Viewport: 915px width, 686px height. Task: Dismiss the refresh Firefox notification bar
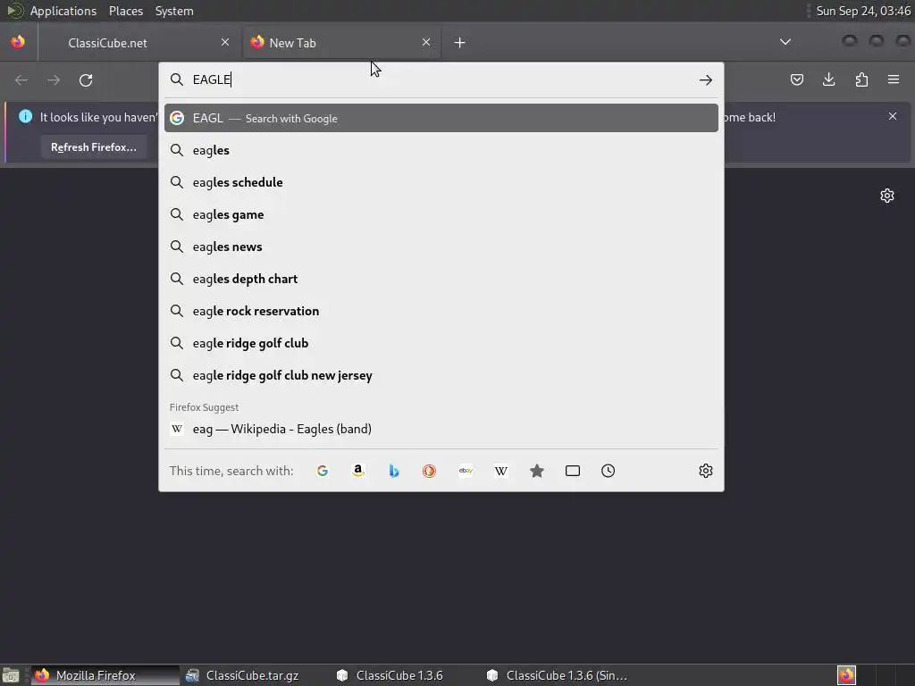893,117
